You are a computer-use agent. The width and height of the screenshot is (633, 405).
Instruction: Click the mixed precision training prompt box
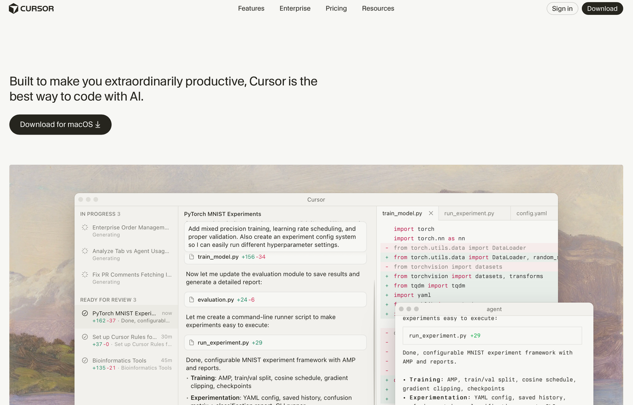[275, 237]
